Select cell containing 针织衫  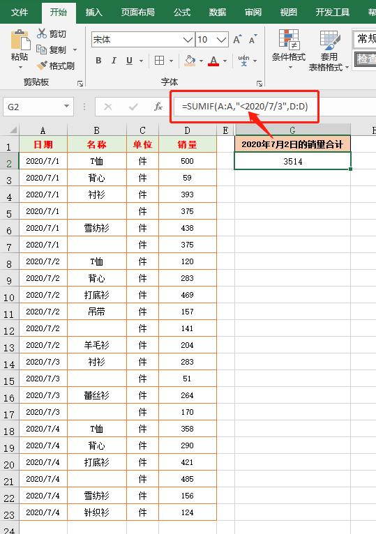tap(97, 512)
